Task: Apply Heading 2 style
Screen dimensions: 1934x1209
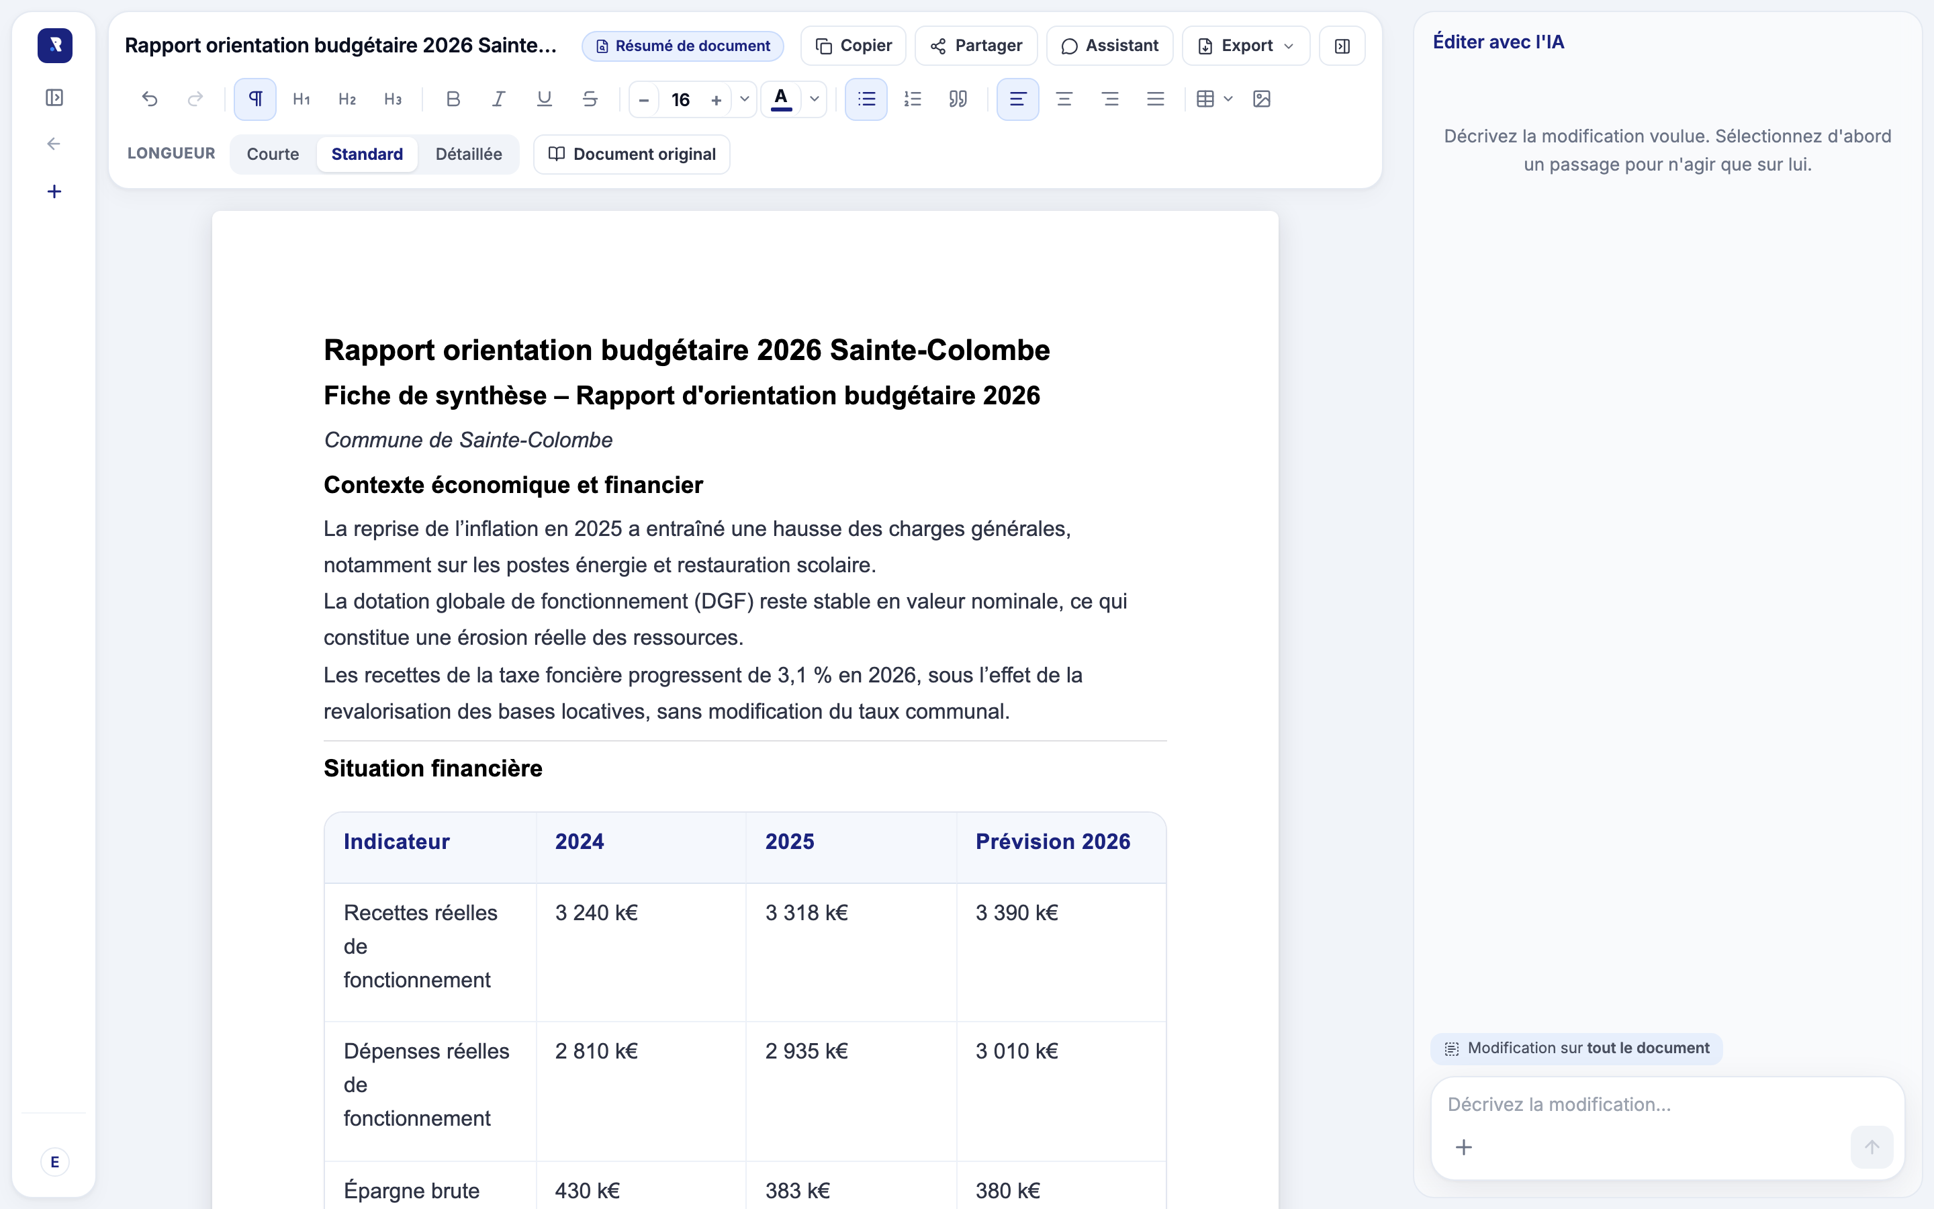Action: pos(347,99)
